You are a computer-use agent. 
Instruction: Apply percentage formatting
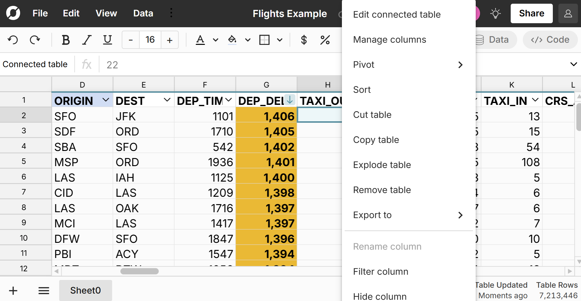click(325, 40)
